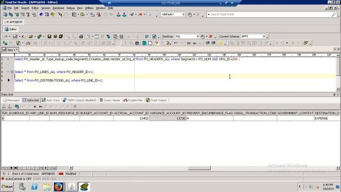Viewport: 341px width, 192px height.
Task: Open the editor tab list dropdown arrow
Action: 335,49
